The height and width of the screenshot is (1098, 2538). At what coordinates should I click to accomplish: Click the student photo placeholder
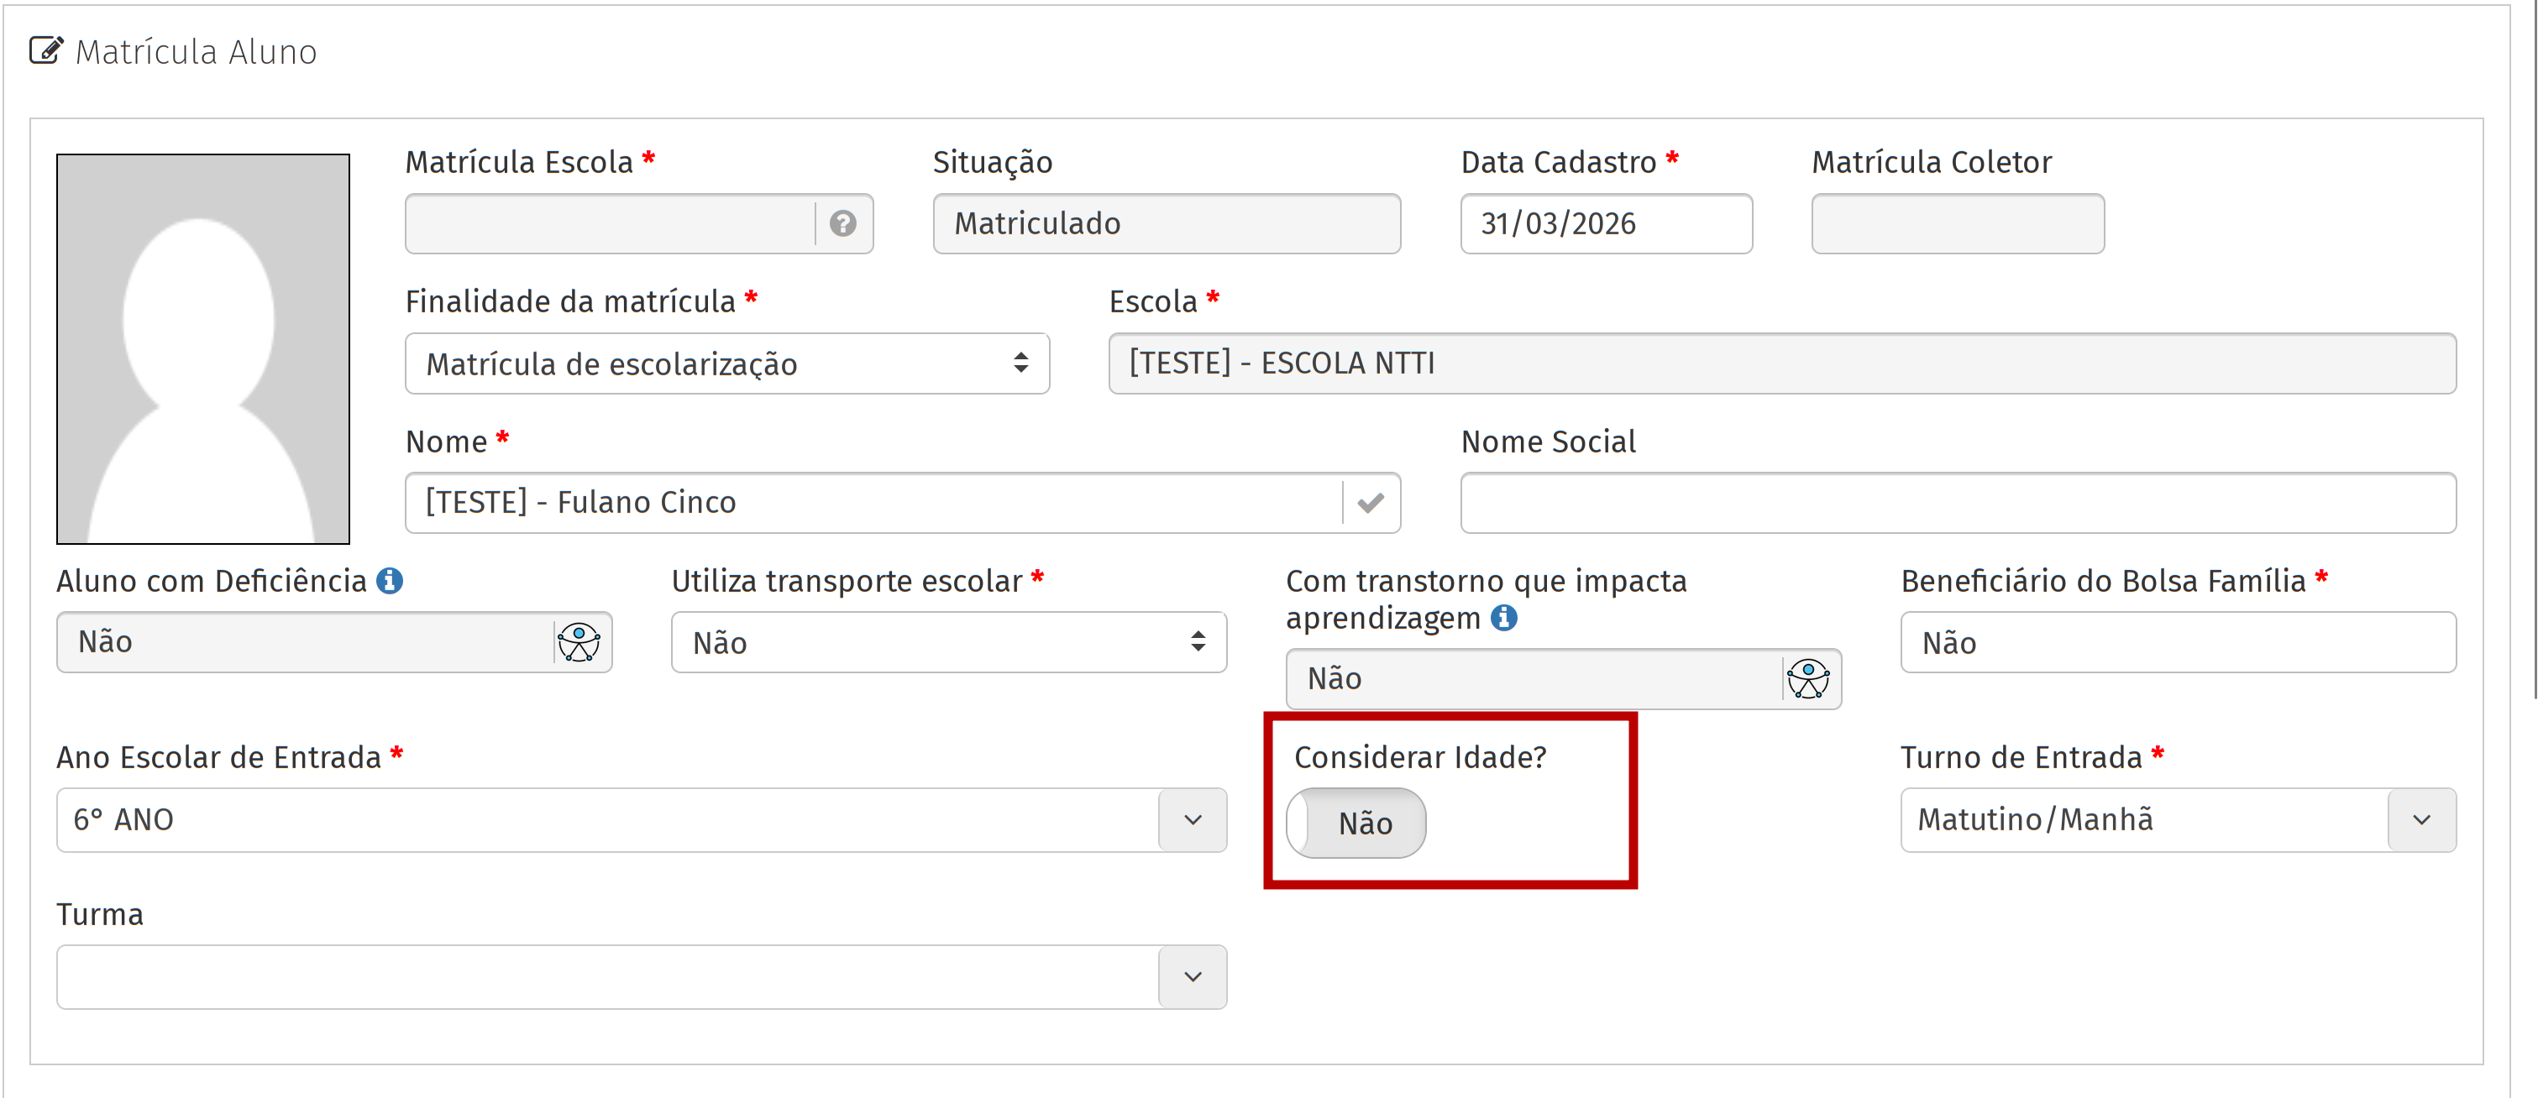click(203, 348)
